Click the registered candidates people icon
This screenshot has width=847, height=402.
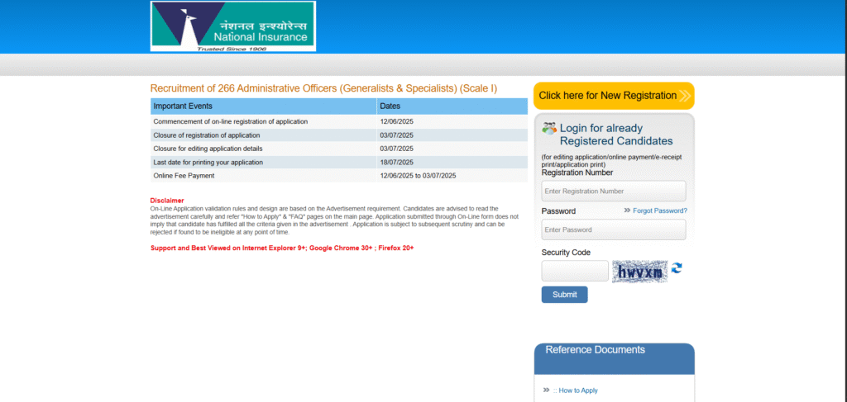tap(549, 128)
